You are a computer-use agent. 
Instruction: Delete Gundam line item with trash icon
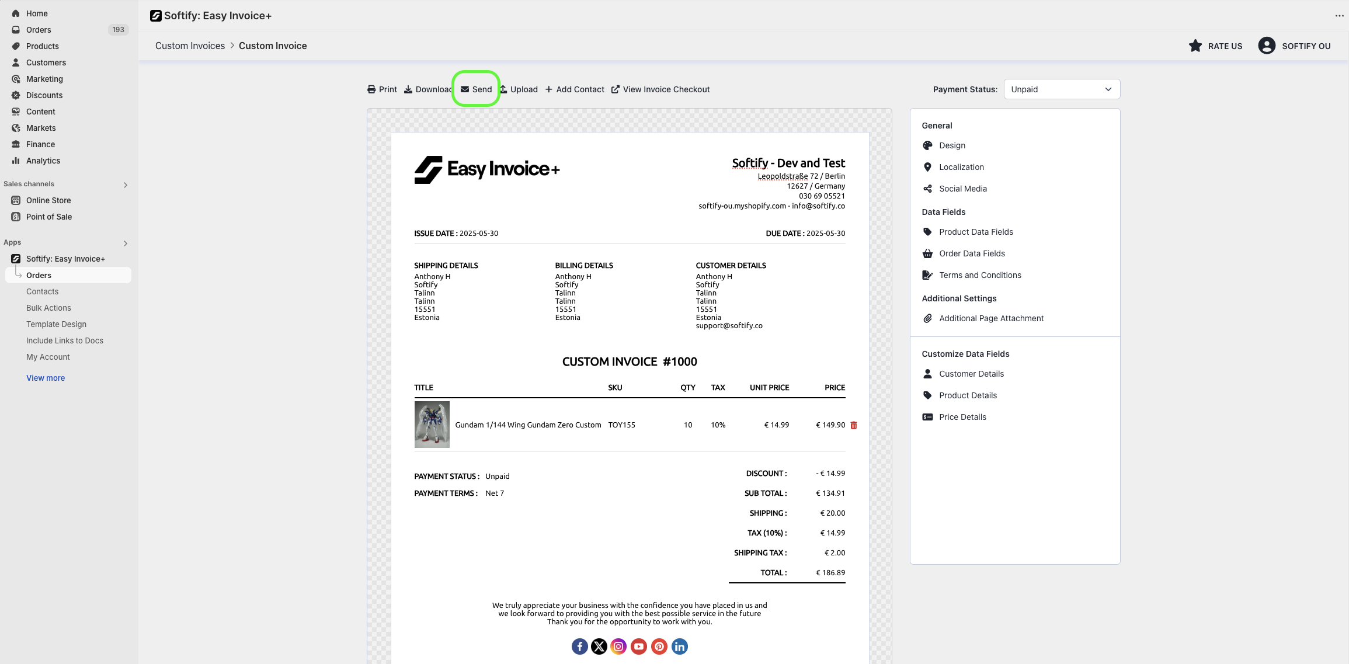[x=853, y=425]
